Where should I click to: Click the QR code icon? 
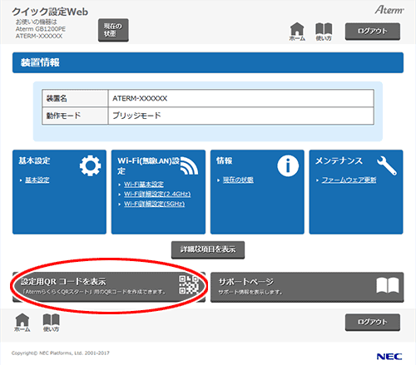point(189,284)
